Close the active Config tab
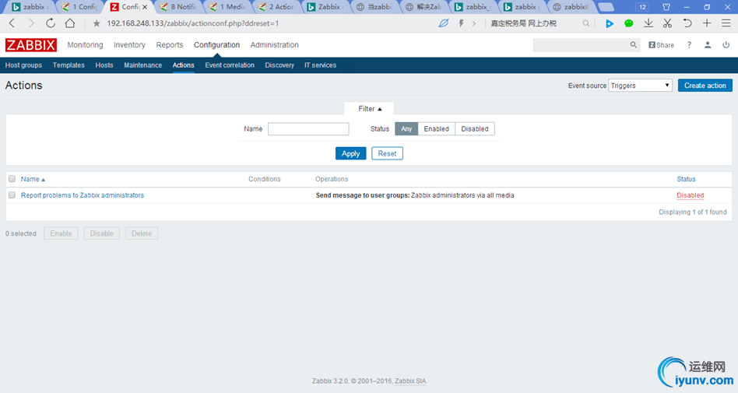 pos(145,7)
